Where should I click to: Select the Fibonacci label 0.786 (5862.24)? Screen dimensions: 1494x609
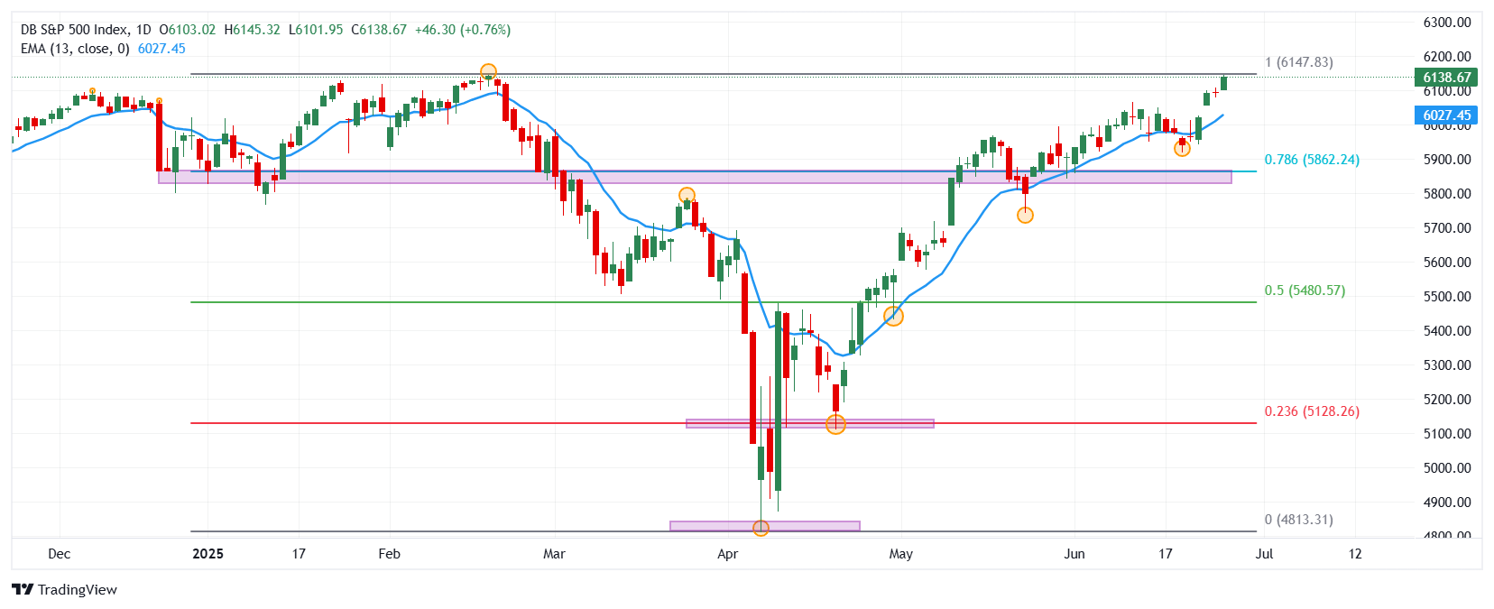point(1312,160)
